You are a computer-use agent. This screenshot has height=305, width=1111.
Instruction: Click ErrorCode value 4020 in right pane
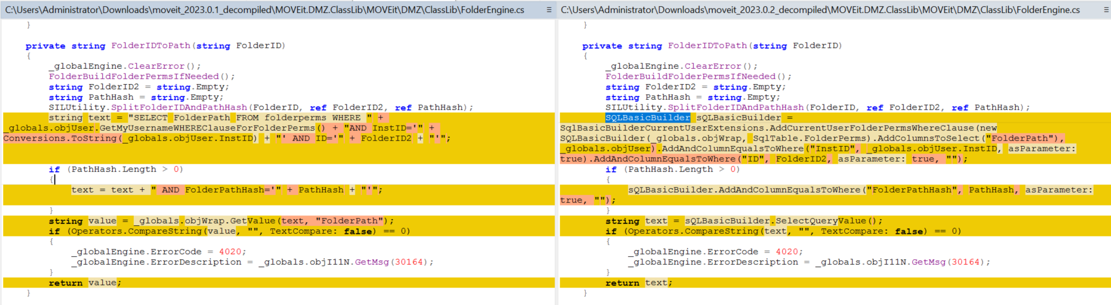(786, 252)
